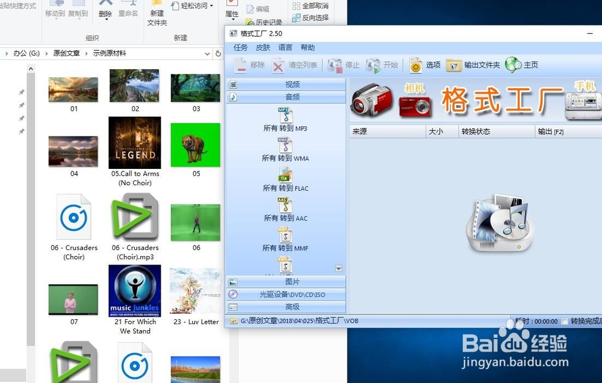Open the Skin (皮肤) menu
Screen dimensions: 602x383
click(263, 47)
